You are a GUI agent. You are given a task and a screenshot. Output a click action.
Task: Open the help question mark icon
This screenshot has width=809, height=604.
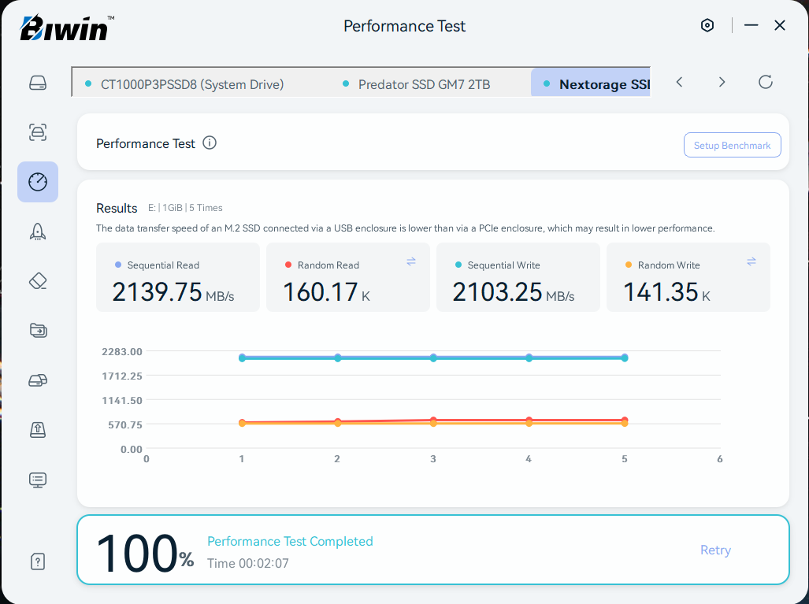pos(38,561)
